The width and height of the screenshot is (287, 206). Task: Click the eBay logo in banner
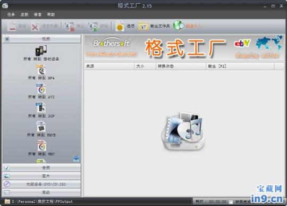242,43
